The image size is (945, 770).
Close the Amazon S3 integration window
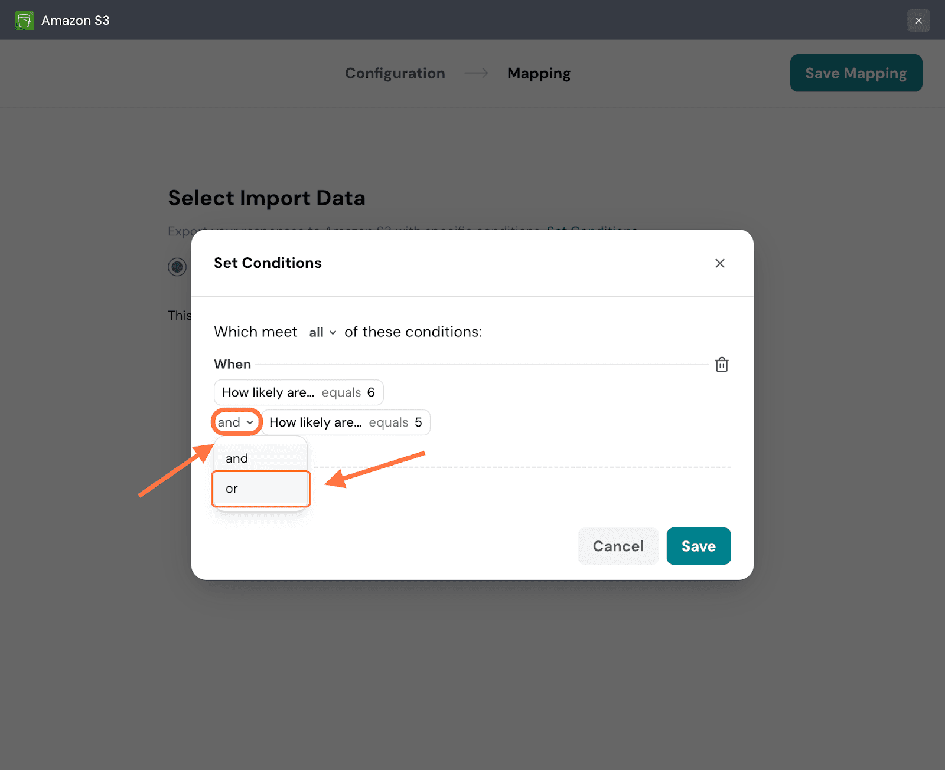(918, 21)
